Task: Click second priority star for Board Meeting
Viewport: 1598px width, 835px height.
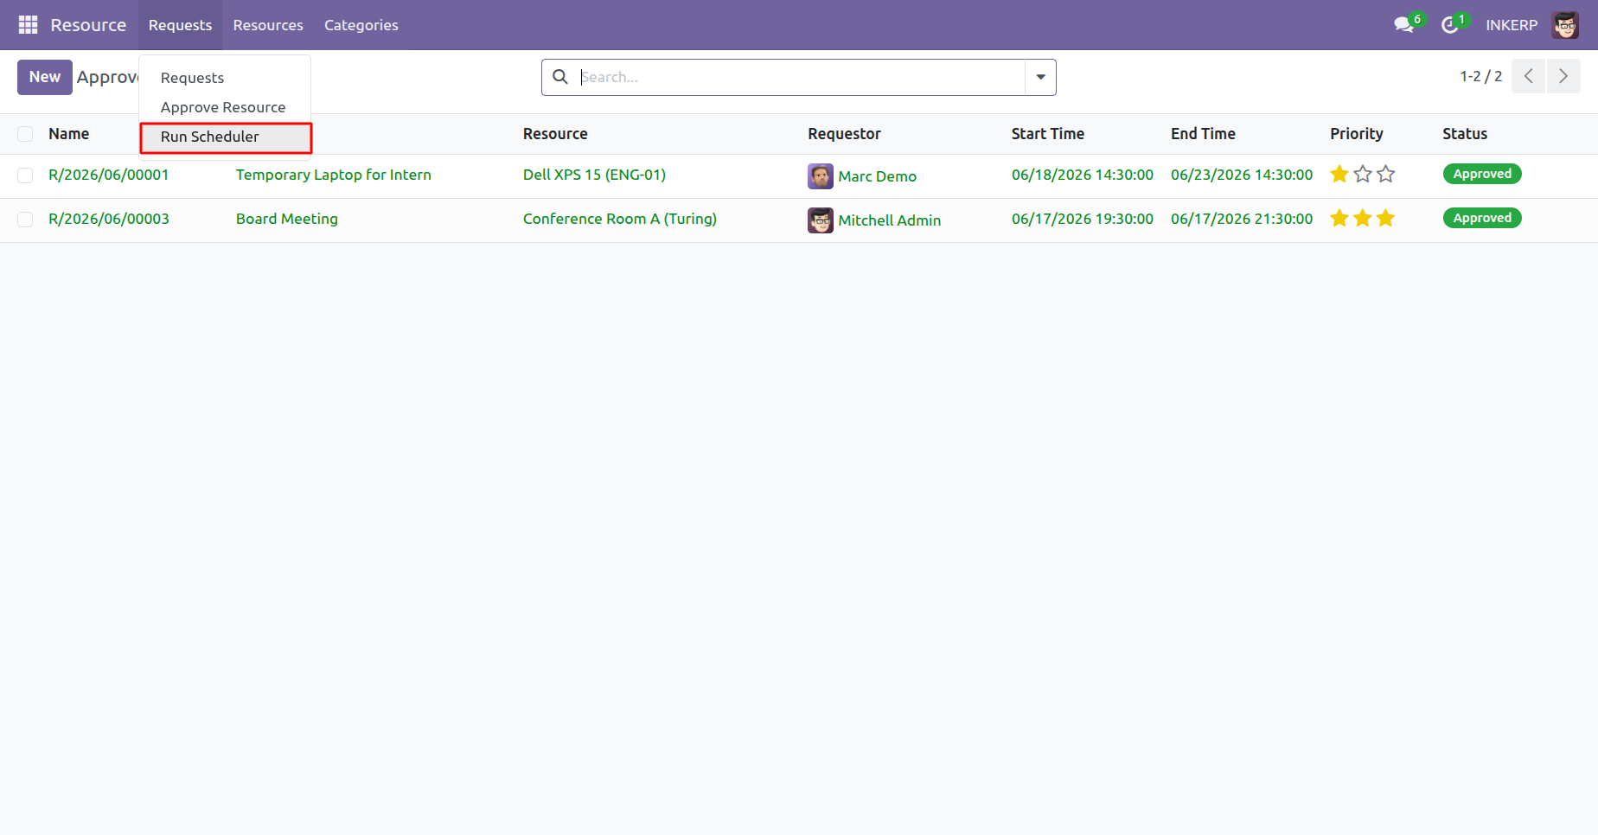Action: point(1363,219)
